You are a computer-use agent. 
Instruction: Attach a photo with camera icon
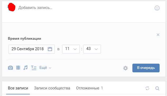pos(11,68)
